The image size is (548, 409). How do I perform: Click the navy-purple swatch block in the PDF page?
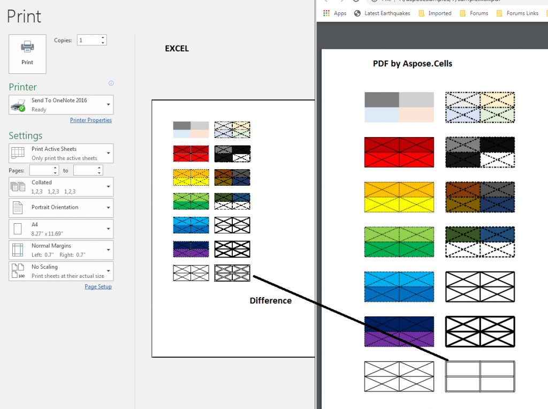pos(399,331)
